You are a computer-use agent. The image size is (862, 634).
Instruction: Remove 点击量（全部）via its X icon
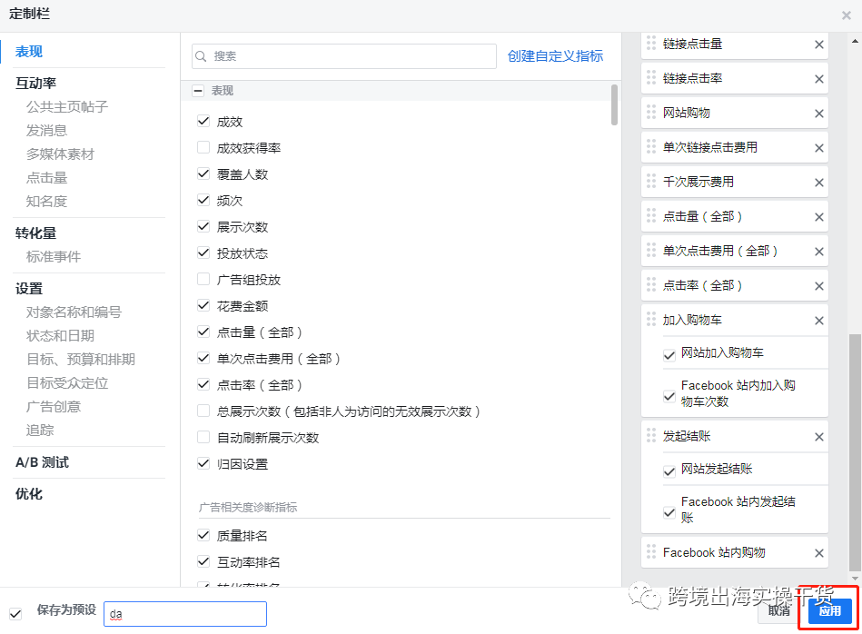[x=818, y=216]
